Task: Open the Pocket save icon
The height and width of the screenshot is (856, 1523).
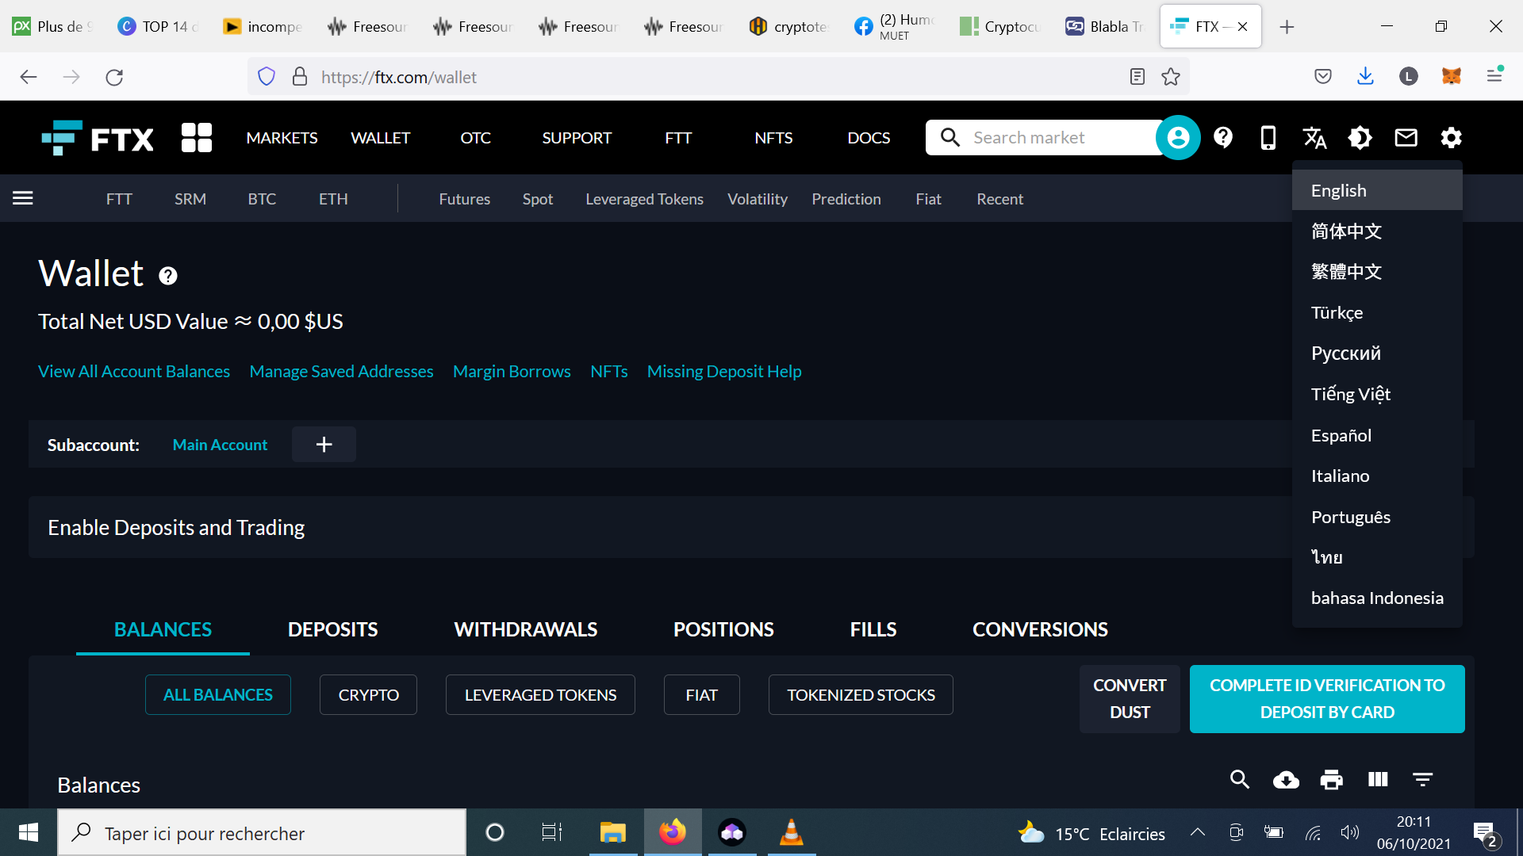Action: click(1322, 76)
